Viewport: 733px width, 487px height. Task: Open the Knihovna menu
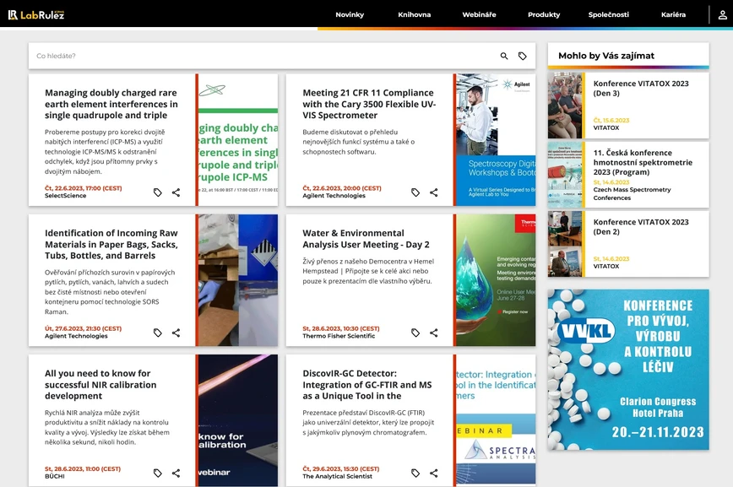click(414, 14)
